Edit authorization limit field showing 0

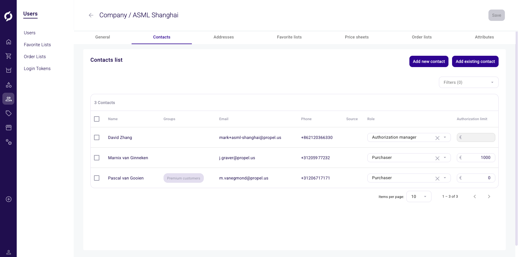point(476,178)
